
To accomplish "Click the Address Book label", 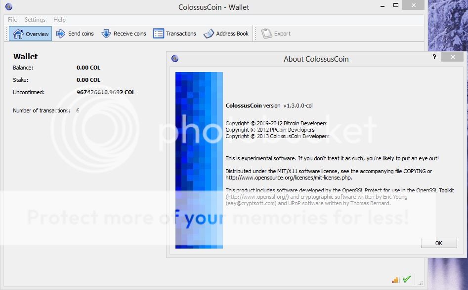I will point(232,34).
